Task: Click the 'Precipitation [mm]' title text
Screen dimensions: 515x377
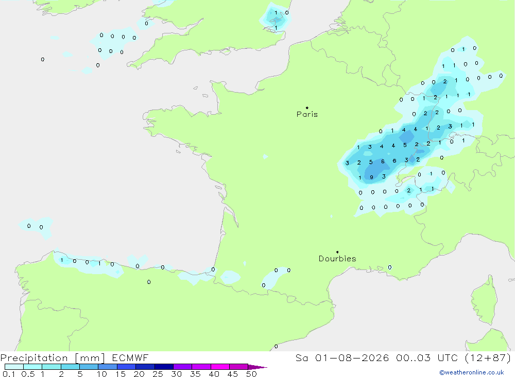Action: 53,357
